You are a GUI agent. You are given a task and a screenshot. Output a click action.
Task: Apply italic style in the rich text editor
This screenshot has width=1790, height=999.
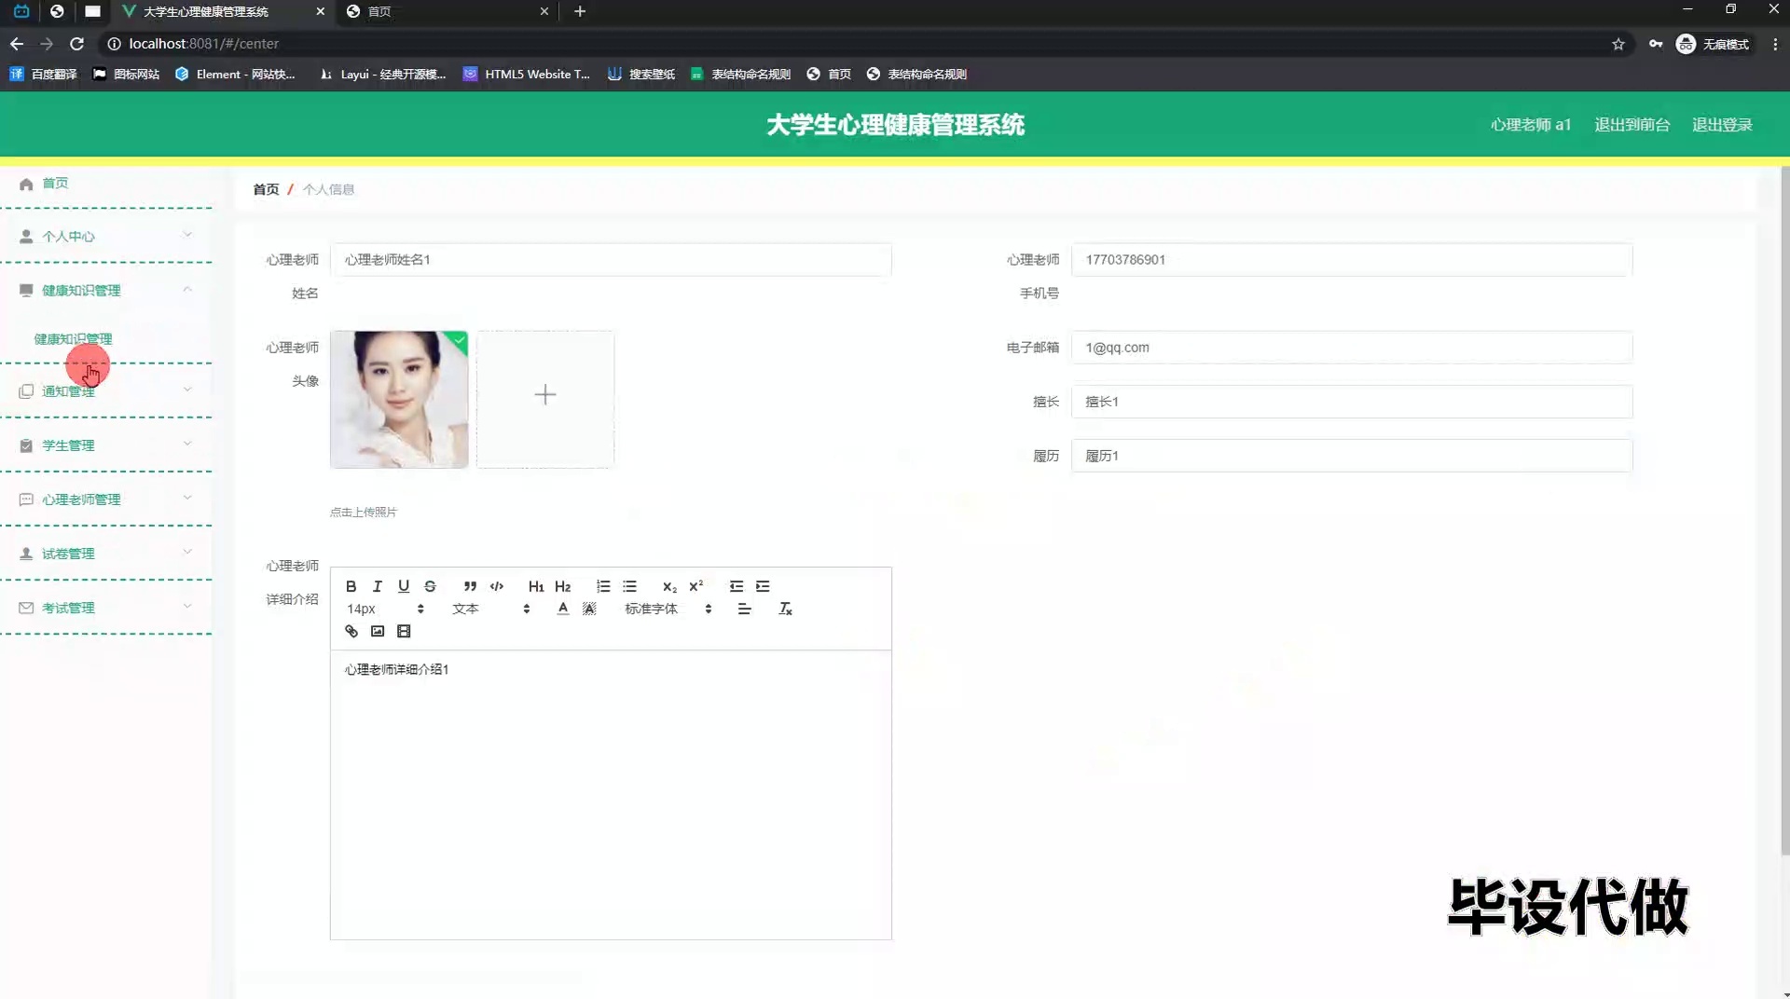click(x=377, y=586)
